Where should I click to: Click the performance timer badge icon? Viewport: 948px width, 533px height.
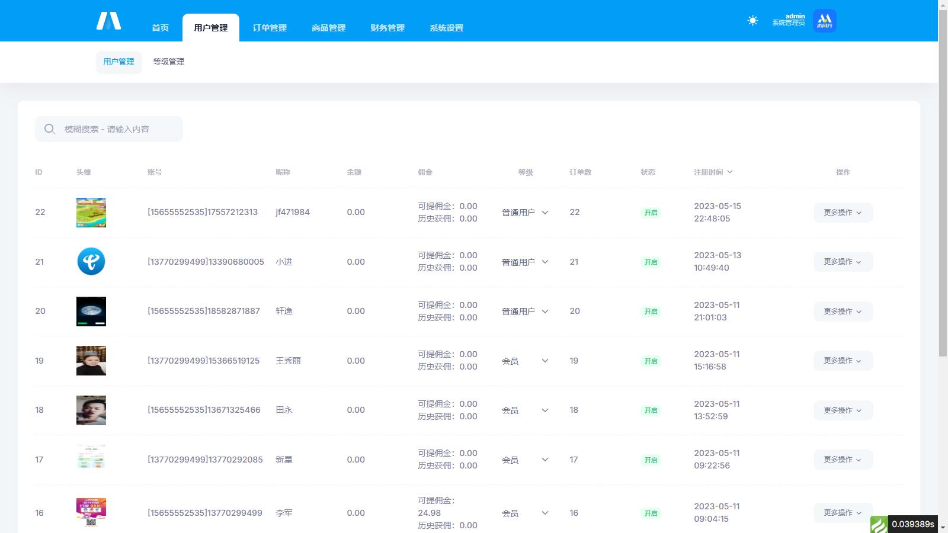879,524
